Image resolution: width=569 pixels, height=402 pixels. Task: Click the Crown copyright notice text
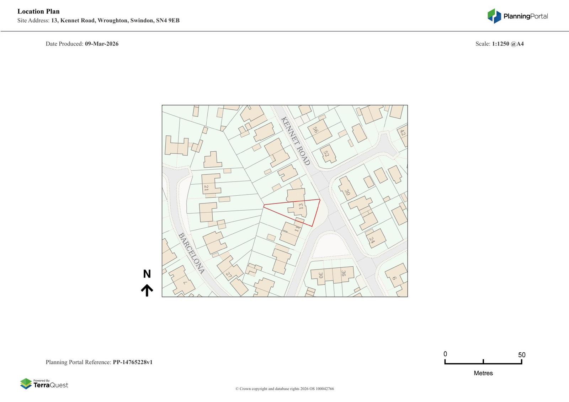pyautogui.click(x=284, y=389)
